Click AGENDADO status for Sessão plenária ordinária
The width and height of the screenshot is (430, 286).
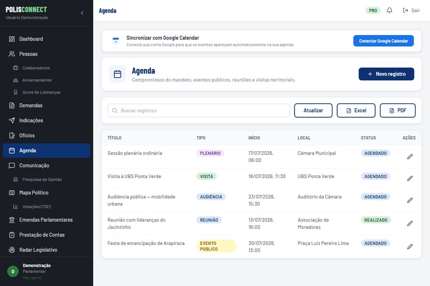[376, 153]
